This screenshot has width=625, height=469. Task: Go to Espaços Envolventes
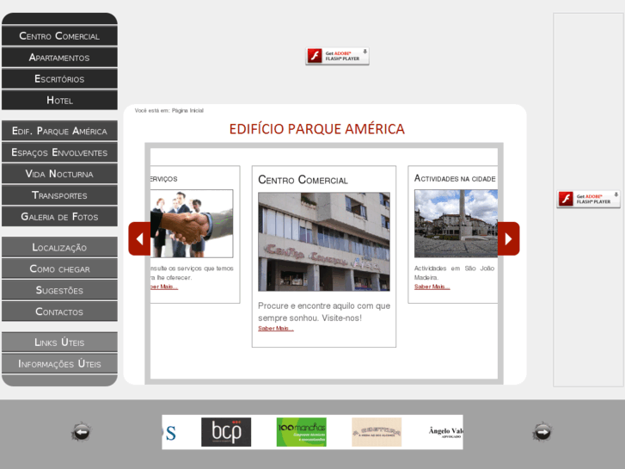coord(59,152)
